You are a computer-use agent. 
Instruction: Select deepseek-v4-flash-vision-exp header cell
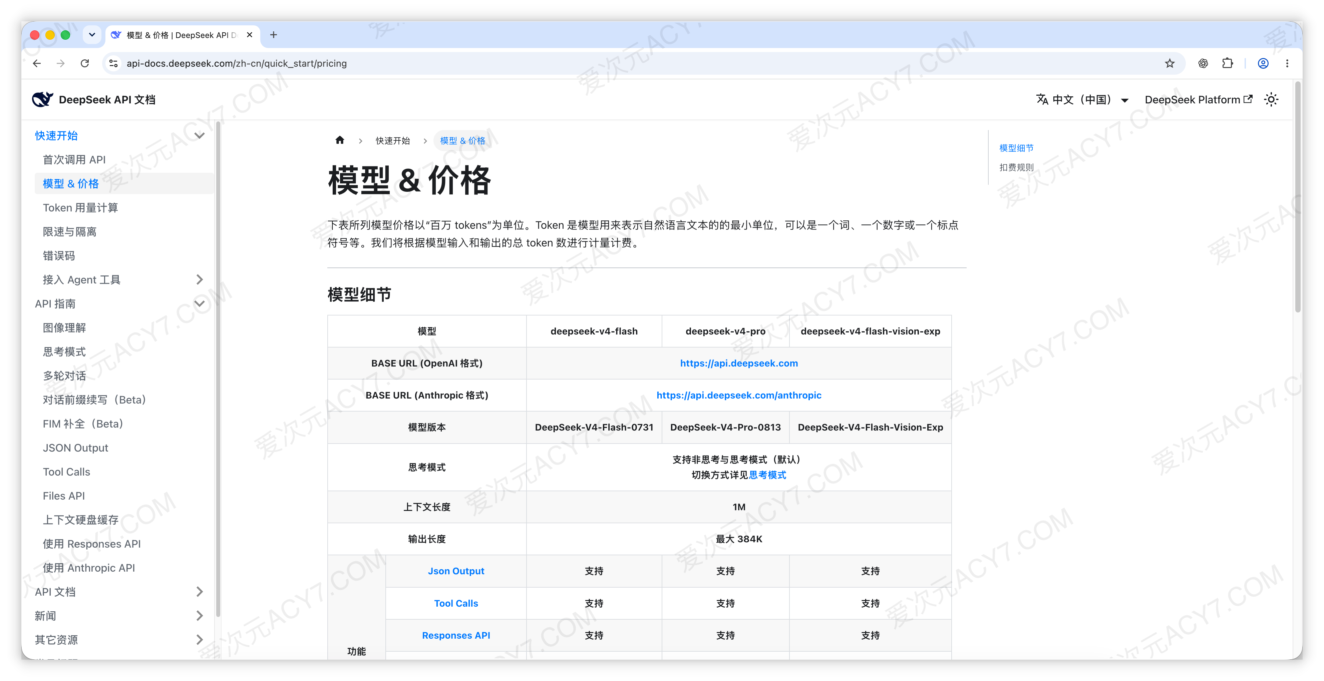coord(870,331)
